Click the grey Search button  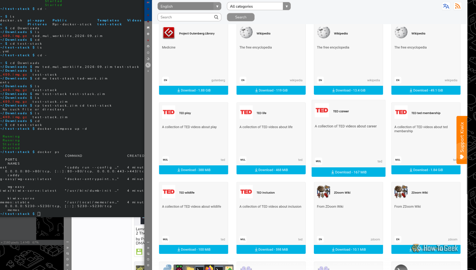tap(241, 17)
